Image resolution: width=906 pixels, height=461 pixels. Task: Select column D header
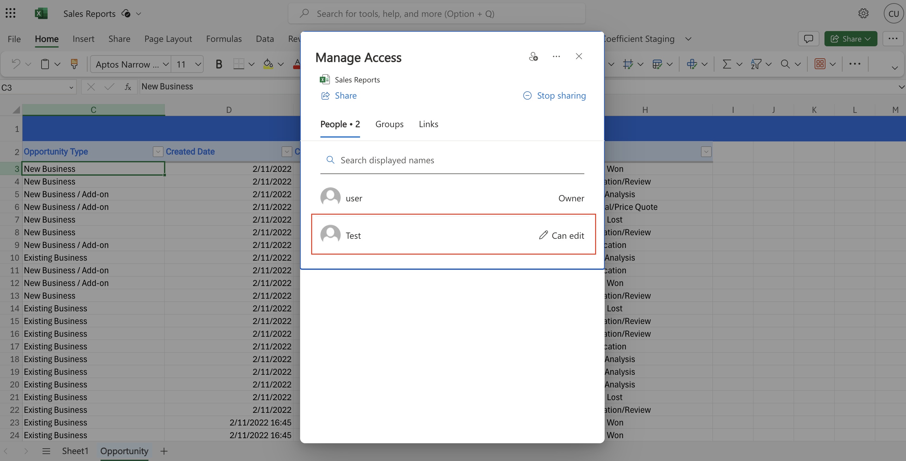pos(229,110)
